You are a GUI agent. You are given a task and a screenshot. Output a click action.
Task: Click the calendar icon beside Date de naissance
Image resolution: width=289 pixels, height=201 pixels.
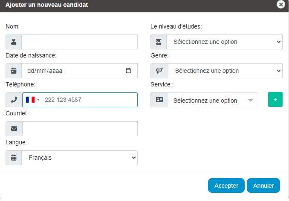coord(14,71)
